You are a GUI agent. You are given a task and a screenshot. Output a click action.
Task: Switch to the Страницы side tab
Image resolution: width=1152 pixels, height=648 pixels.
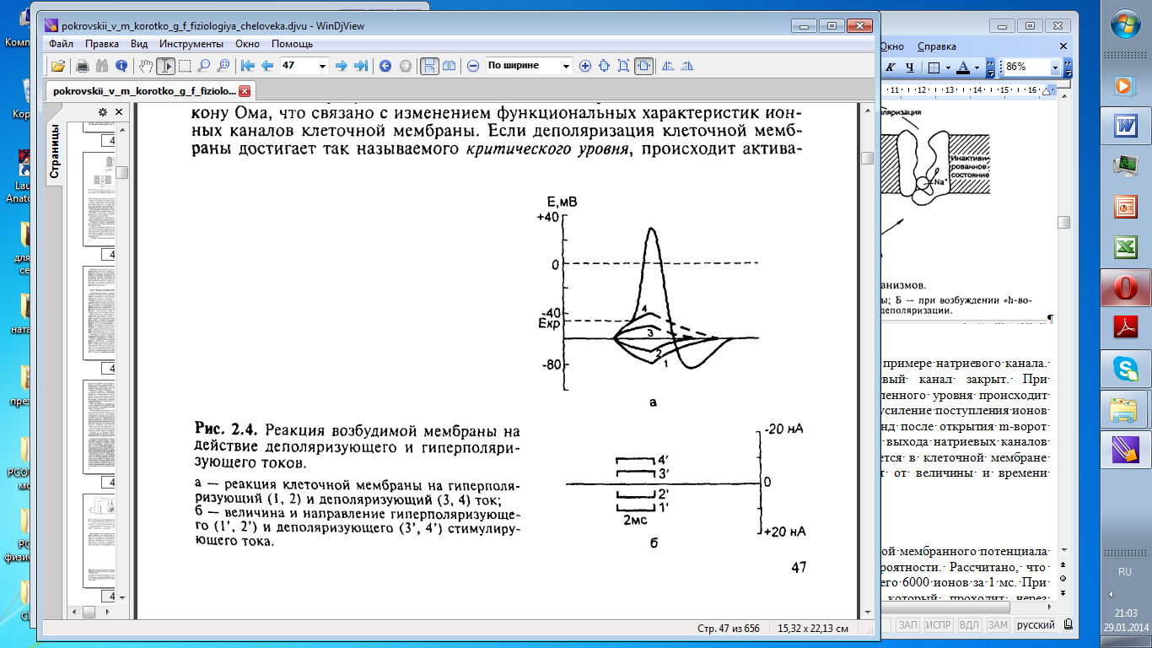[55, 150]
